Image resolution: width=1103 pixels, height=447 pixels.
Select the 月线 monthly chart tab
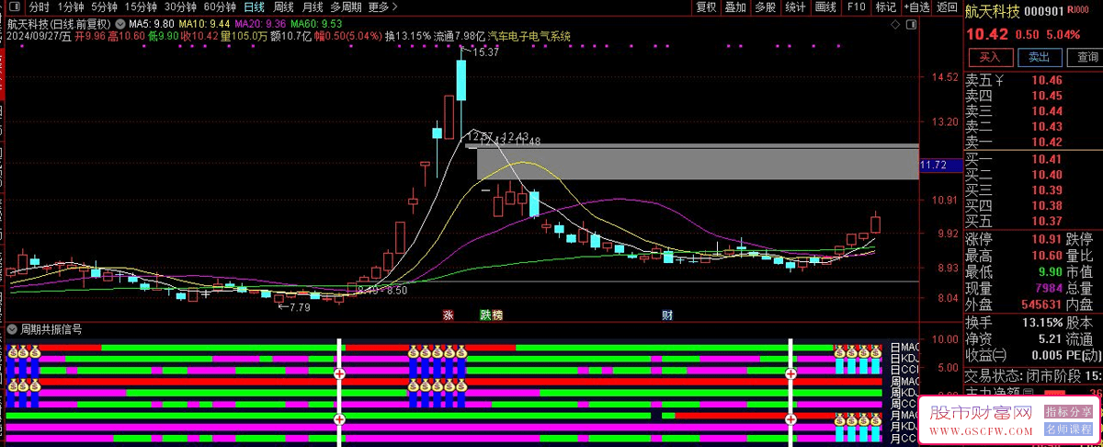pyautogui.click(x=313, y=6)
